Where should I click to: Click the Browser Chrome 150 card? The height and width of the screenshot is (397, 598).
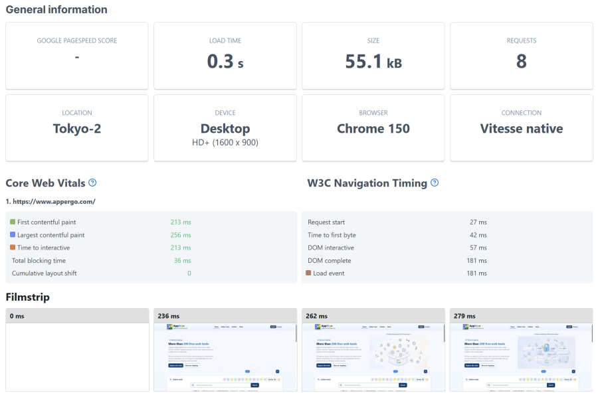[x=373, y=128]
